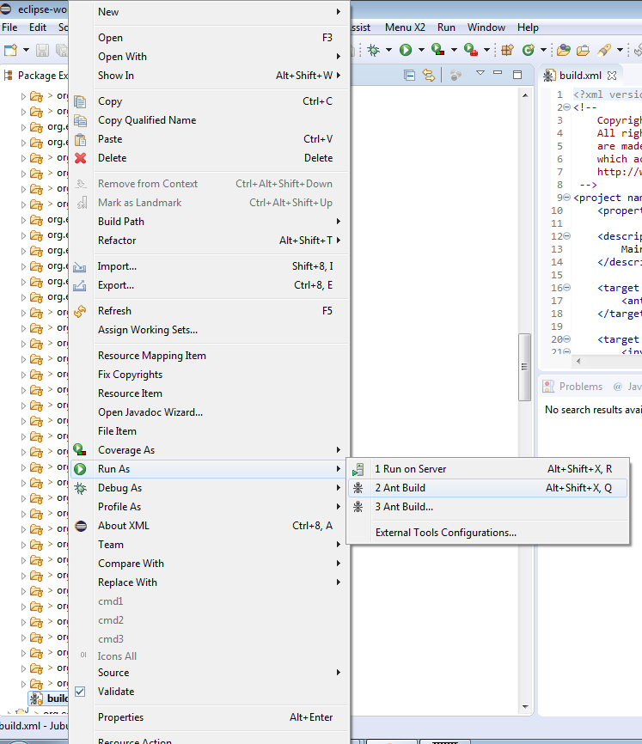Click the Package Explorer scrollbar up arrow
This screenshot has width=642, height=744.
point(525,95)
